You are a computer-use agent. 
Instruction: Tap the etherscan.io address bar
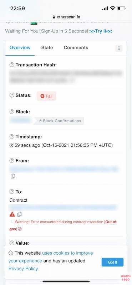tap(66, 17)
